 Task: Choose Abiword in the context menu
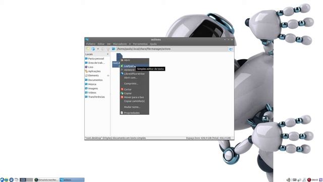pos(134,70)
